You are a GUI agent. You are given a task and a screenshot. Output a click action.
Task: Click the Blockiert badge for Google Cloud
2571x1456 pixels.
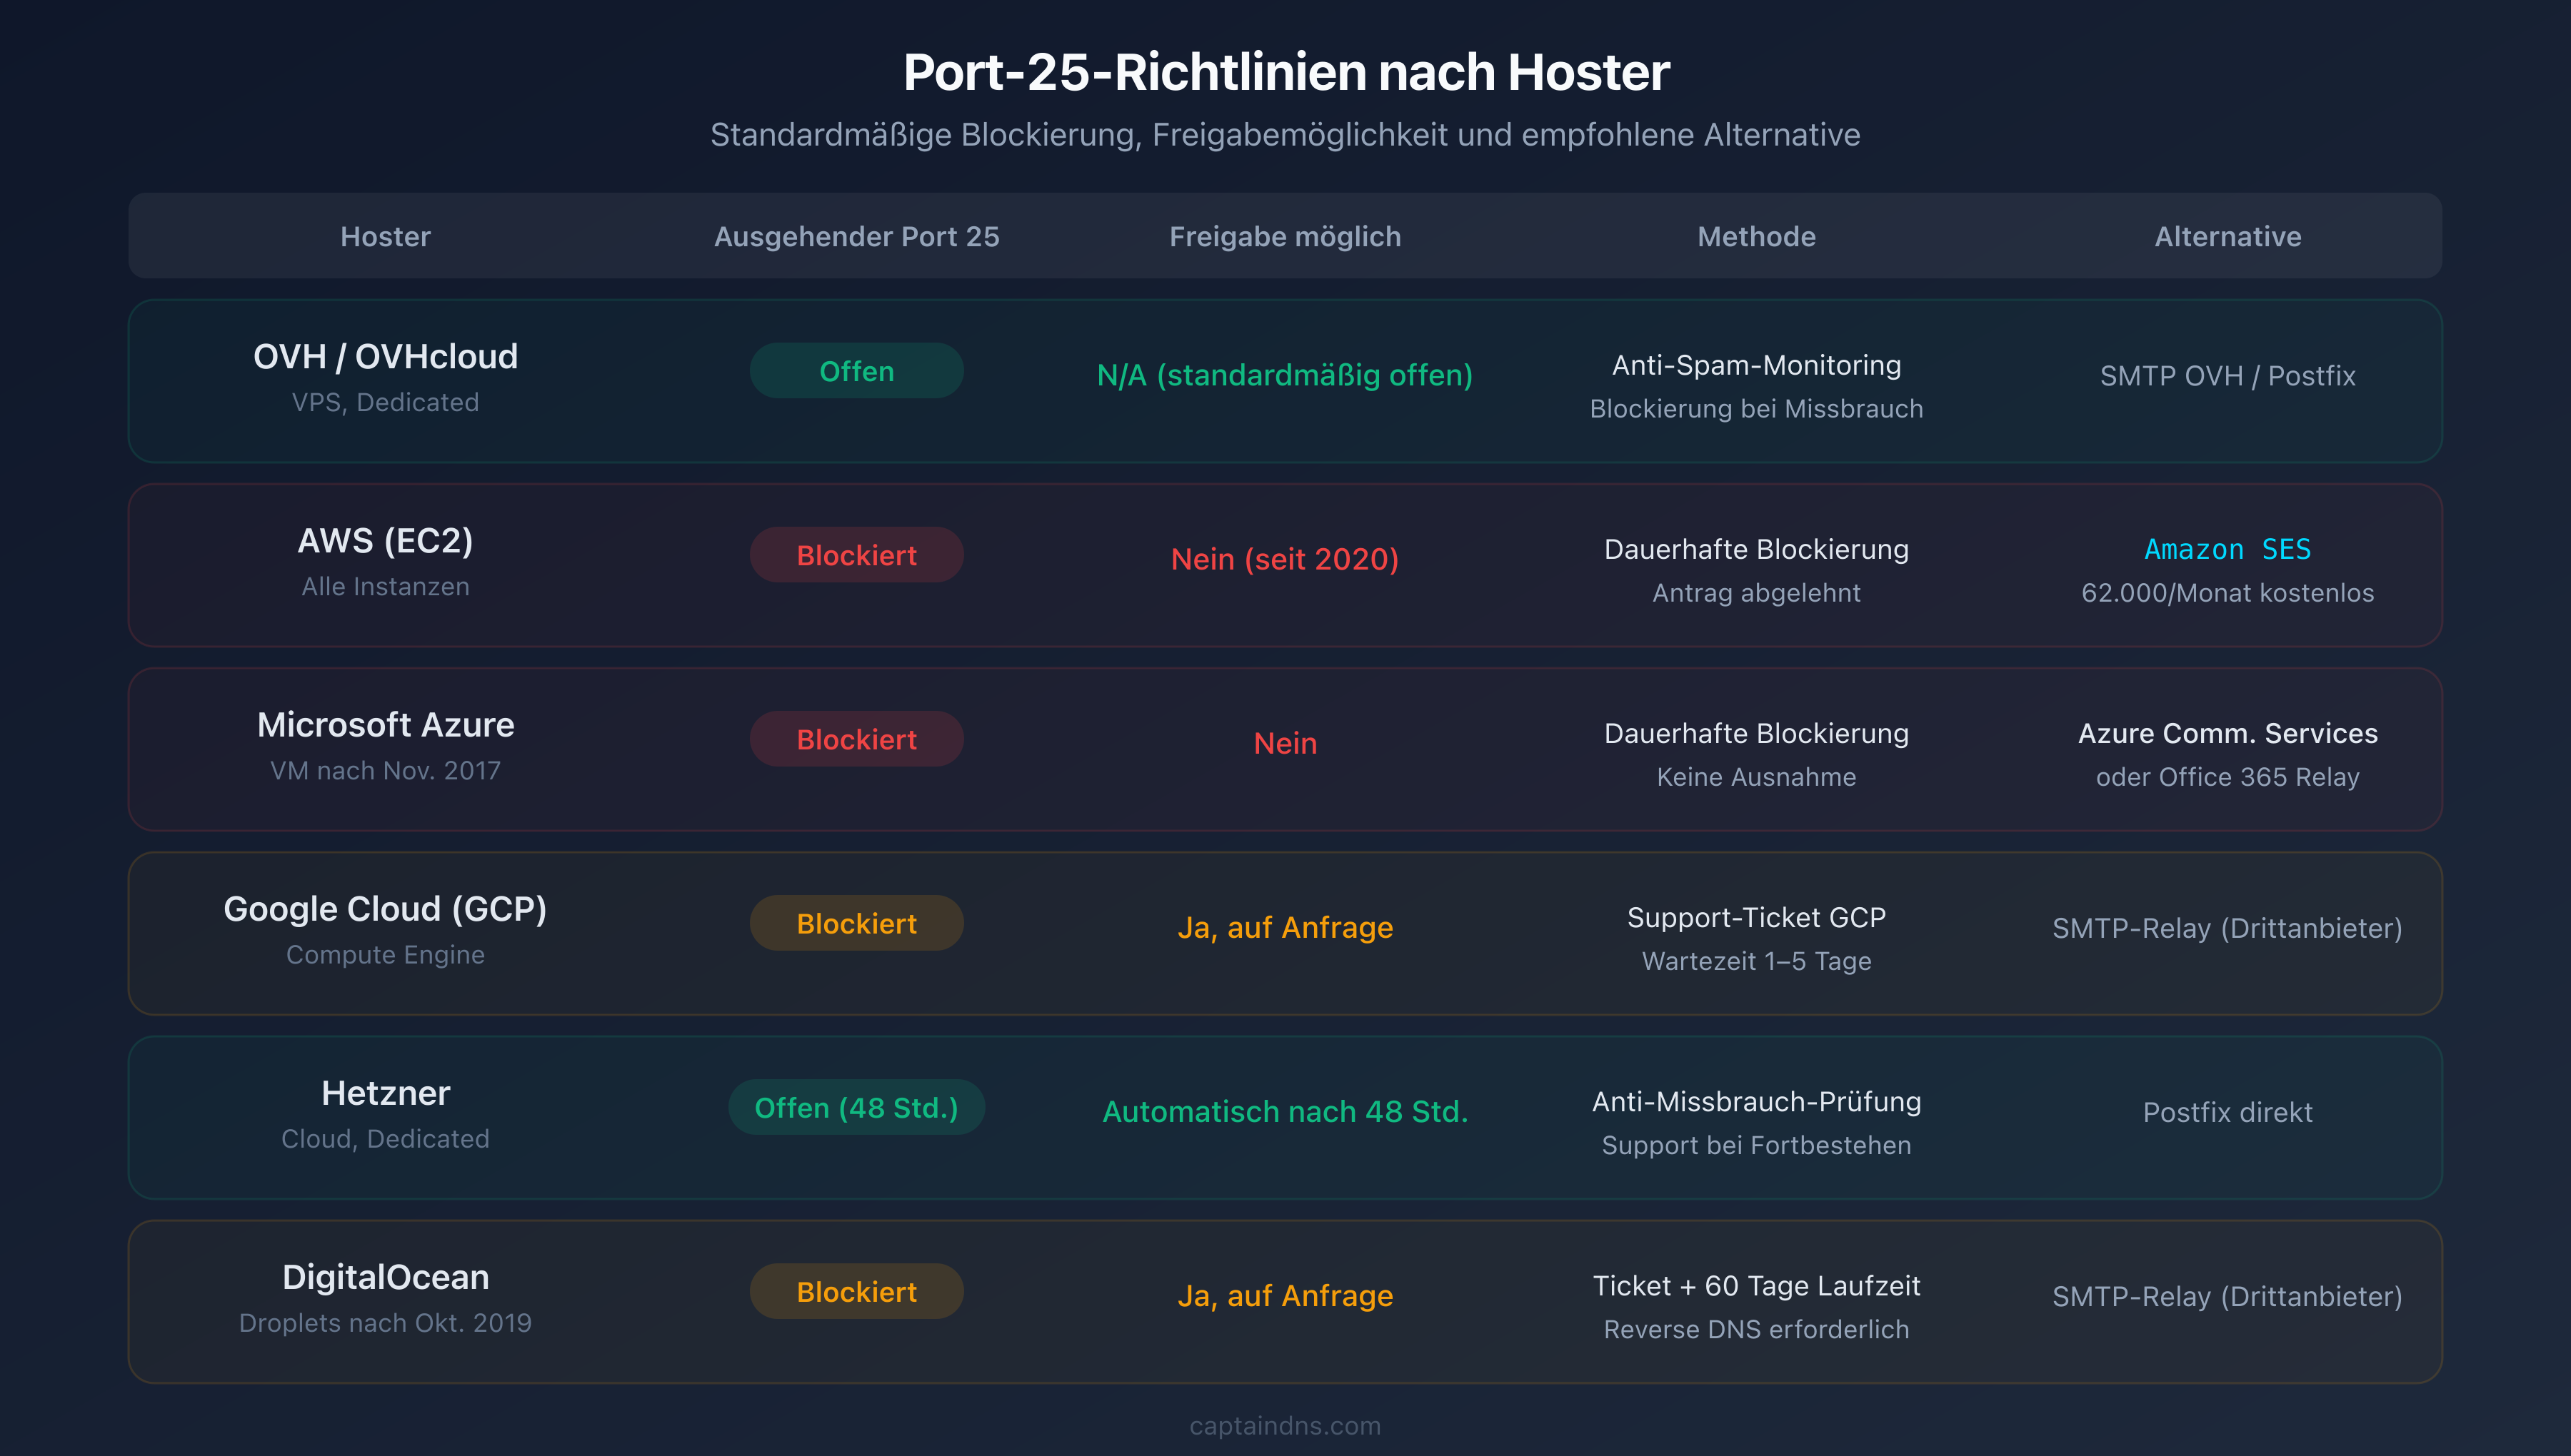(x=856, y=923)
